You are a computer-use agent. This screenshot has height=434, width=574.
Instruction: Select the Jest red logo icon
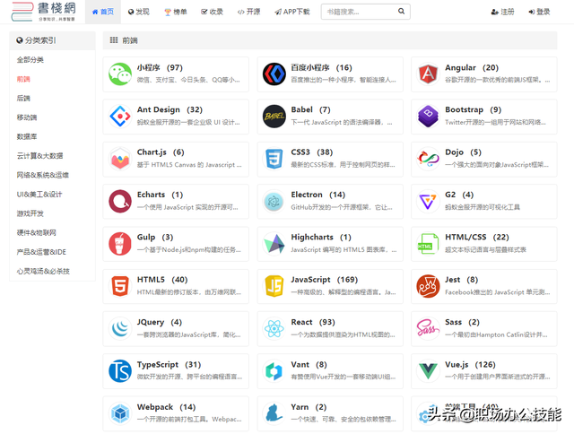pyautogui.click(x=428, y=286)
